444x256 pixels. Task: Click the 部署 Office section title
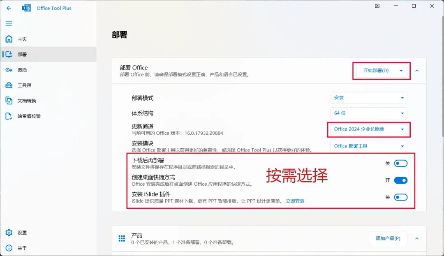(134, 68)
